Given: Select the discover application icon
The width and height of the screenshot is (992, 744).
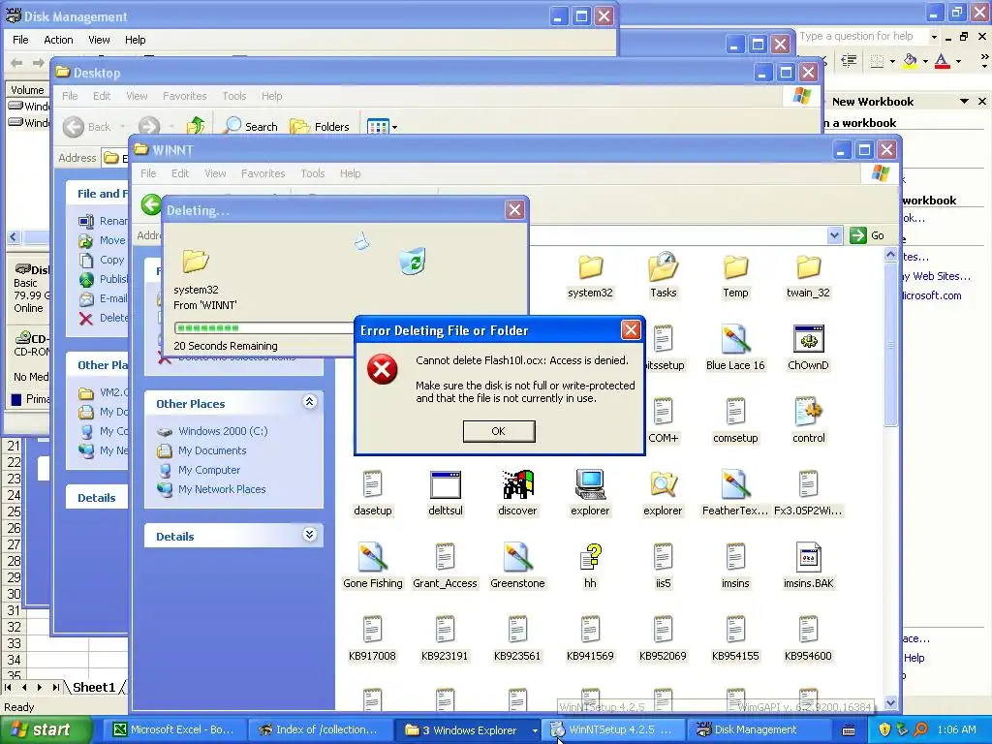Looking at the screenshot, I should [x=517, y=493].
